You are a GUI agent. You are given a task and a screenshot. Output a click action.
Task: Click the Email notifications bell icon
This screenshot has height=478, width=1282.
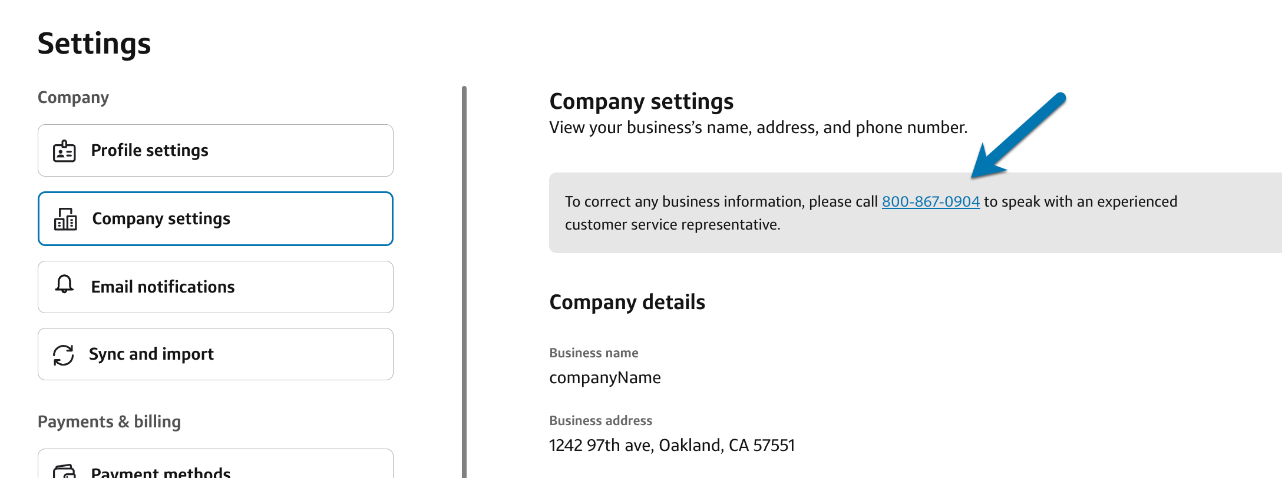click(x=64, y=287)
